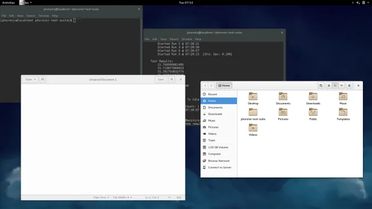
Task: Open the Plain Text language dropdown
Action: 101,198
